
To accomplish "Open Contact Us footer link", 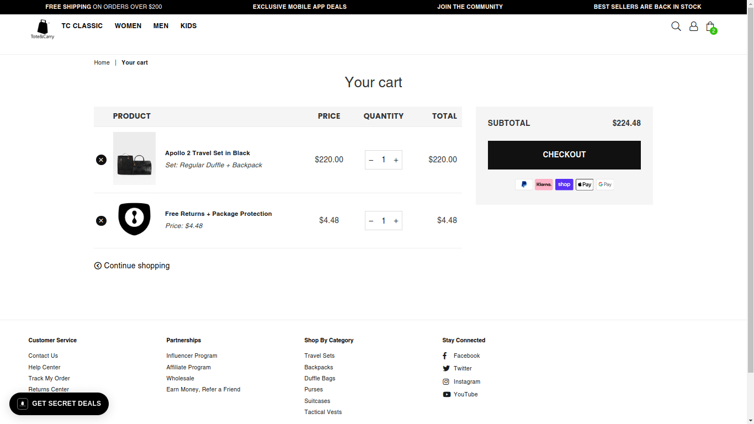I will pyautogui.click(x=43, y=356).
